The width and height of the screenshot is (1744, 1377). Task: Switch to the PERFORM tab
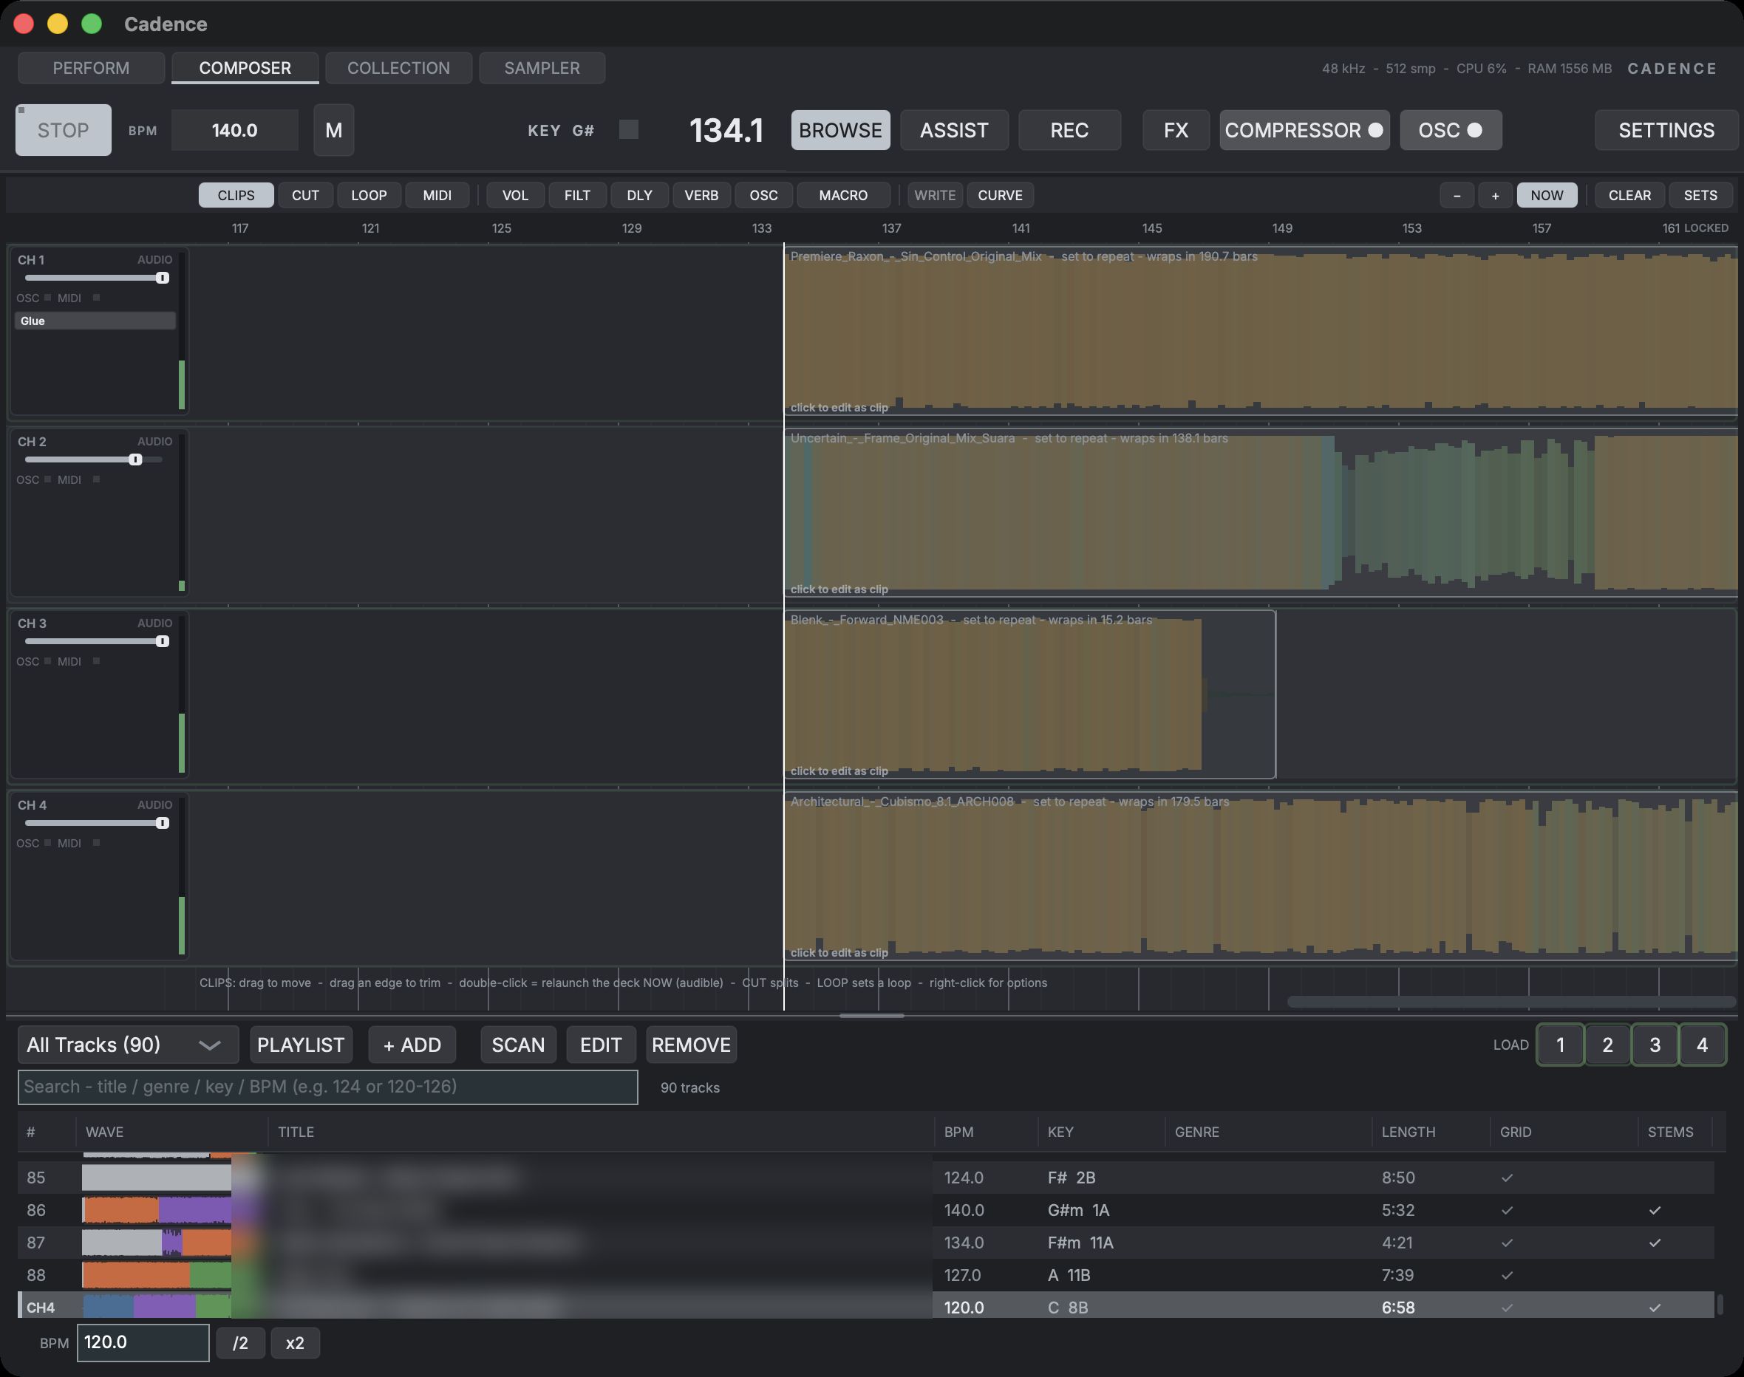(91, 68)
